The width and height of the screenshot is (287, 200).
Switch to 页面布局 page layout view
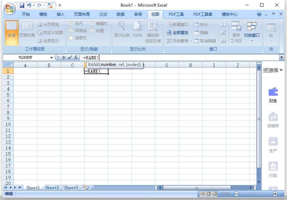click(27, 29)
